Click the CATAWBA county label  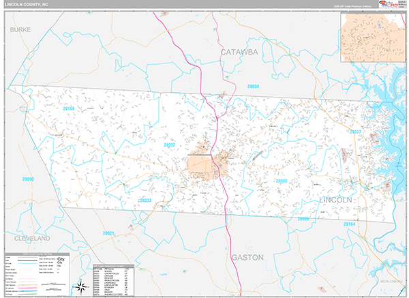pyautogui.click(x=239, y=51)
